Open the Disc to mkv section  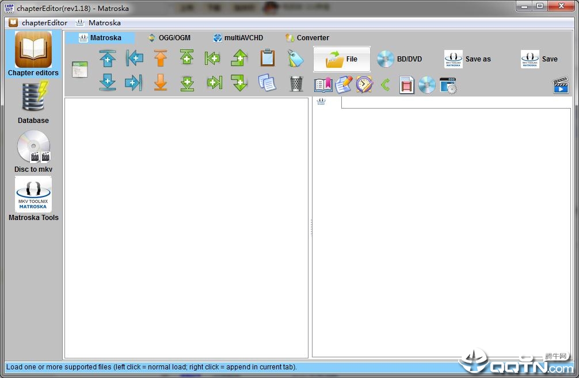point(33,152)
